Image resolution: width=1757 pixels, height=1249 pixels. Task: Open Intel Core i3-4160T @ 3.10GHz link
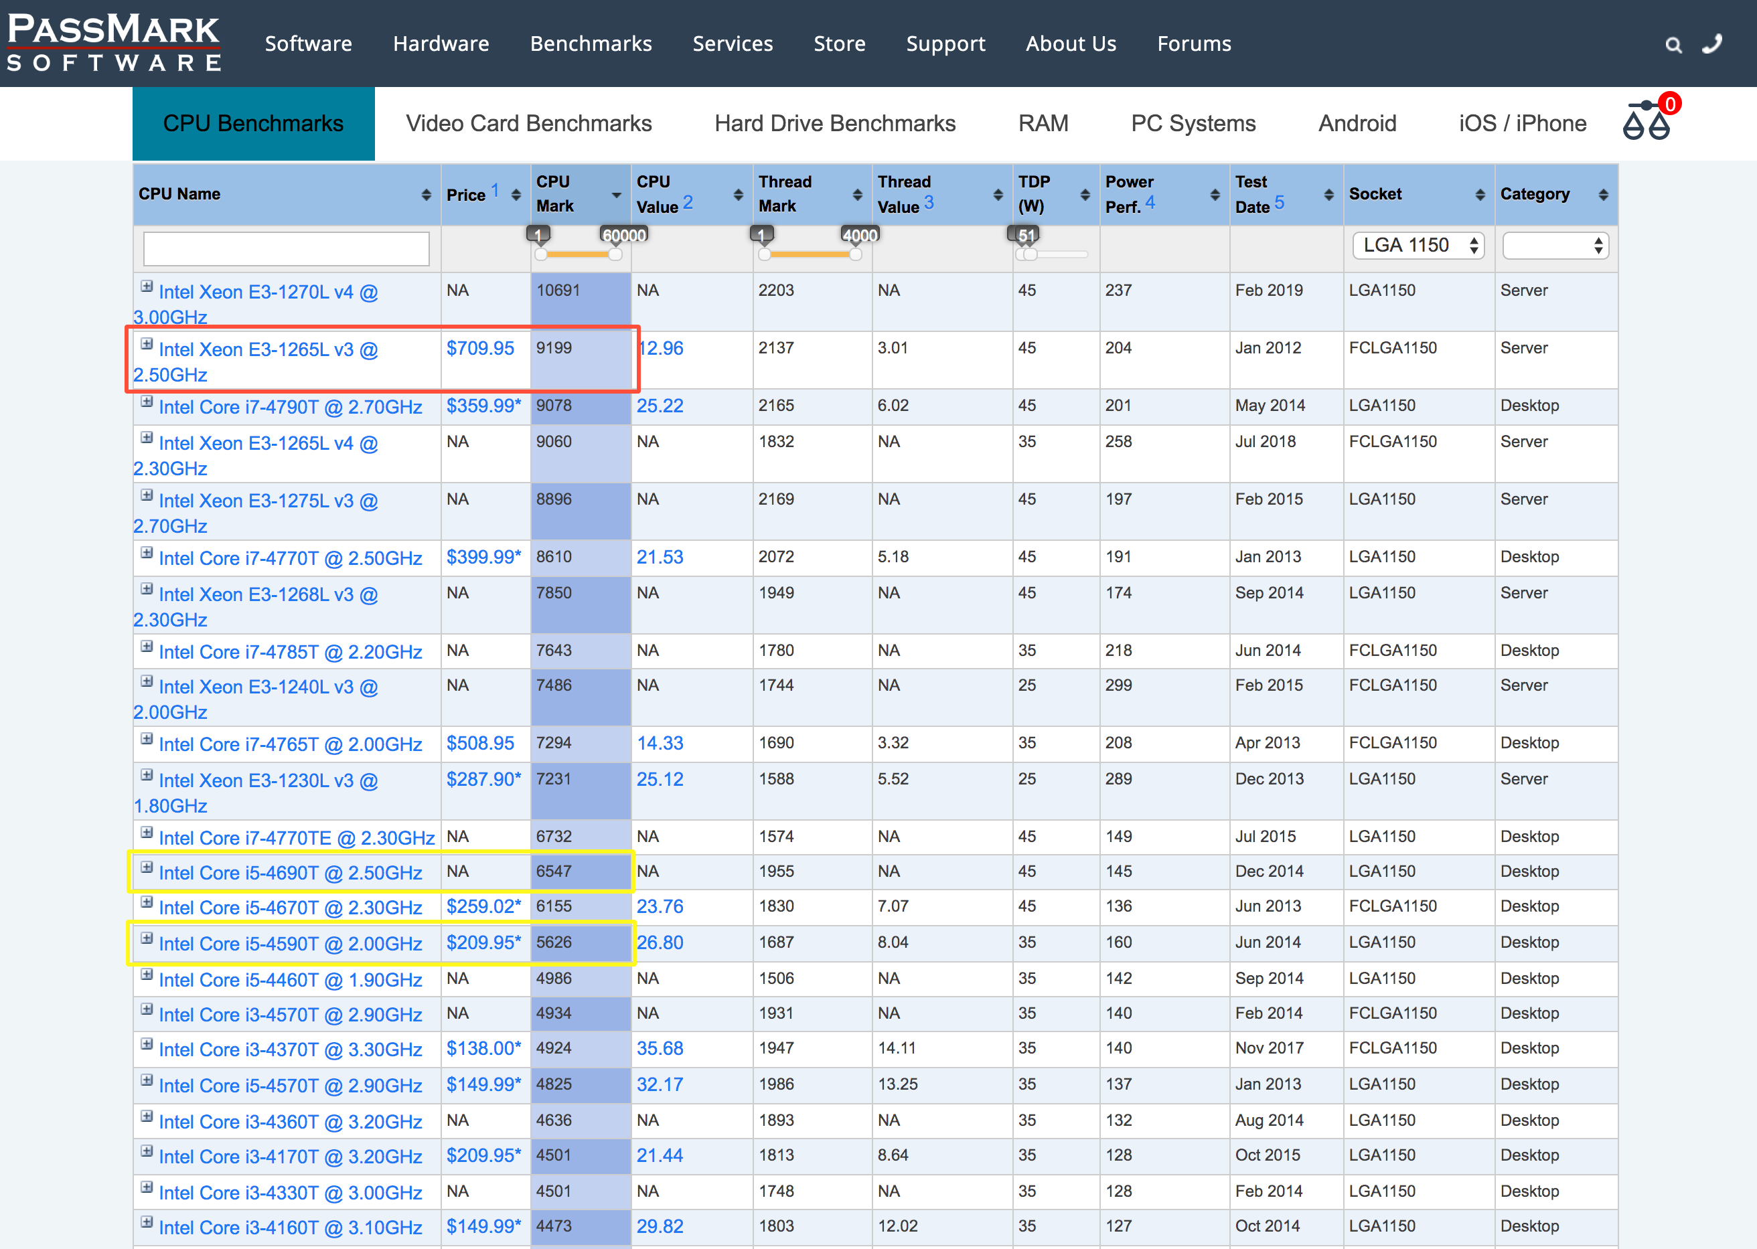(291, 1228)
